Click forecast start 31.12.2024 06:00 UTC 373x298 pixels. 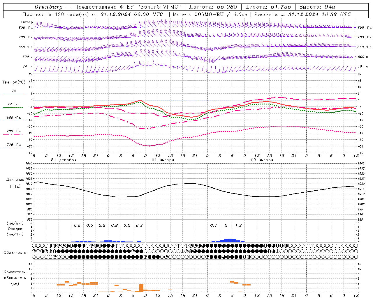(x=132, y=14)
